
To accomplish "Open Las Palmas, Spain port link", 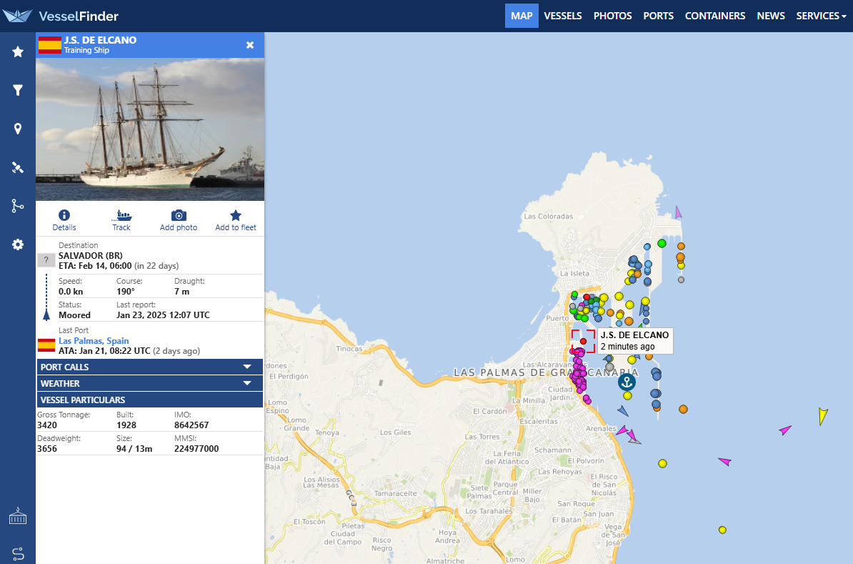I will (x=94, y=341).
